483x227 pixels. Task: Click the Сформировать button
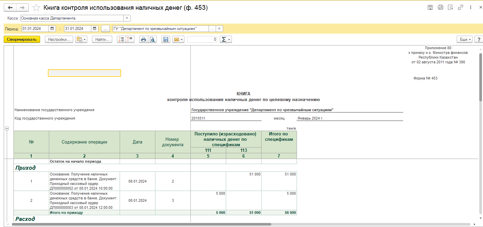click(22, 39)
